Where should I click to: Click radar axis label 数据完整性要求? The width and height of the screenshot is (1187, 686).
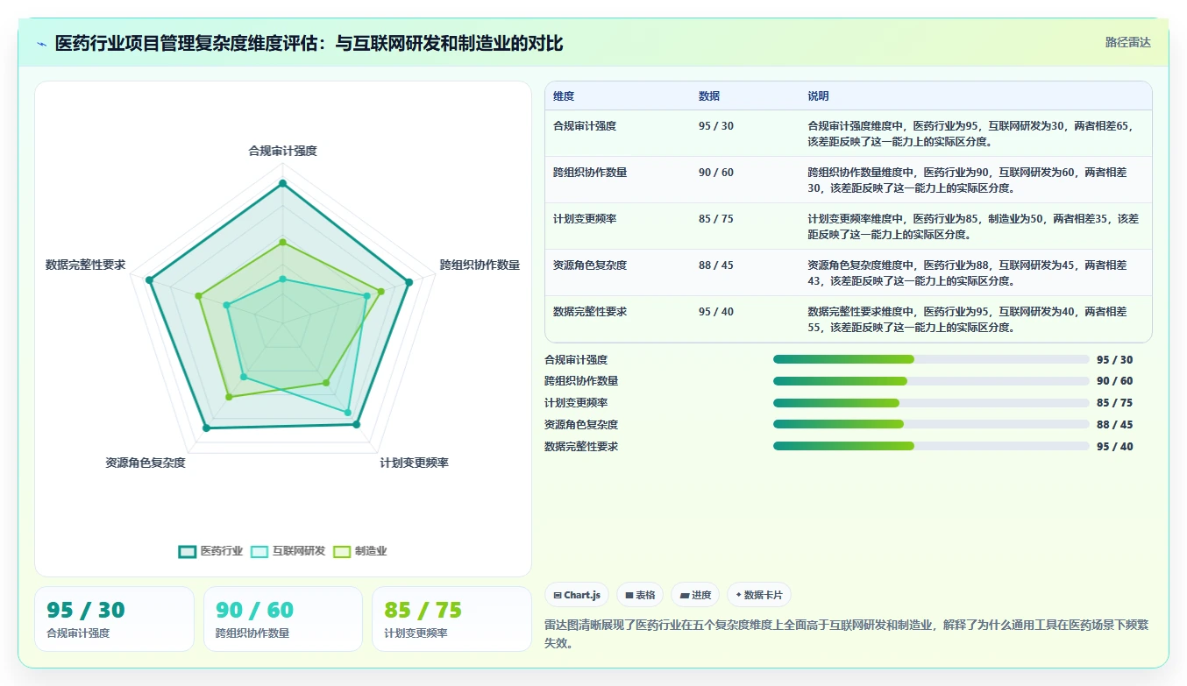[x=86, y=265]
